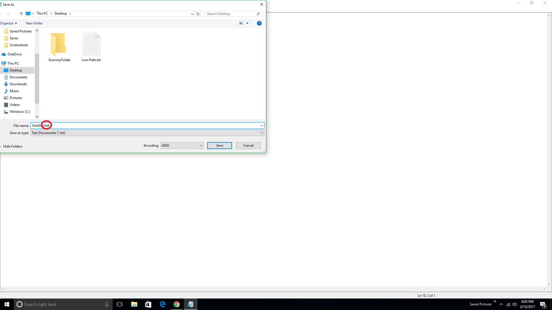Activate the Cortana microphone icon
552x310 pixels.
pyautogui.click(x=107, y=304)
